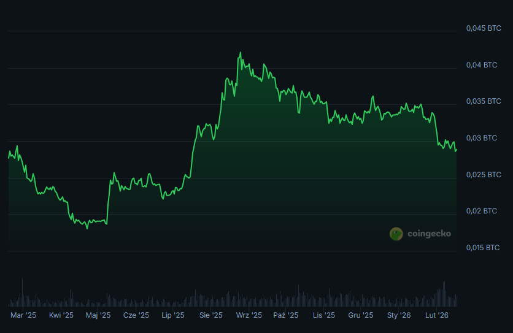This screenshot has height=333, width=513.
Task: Click the Maj '25 date label
Action: pyautogui.click(x=98, y=315)
